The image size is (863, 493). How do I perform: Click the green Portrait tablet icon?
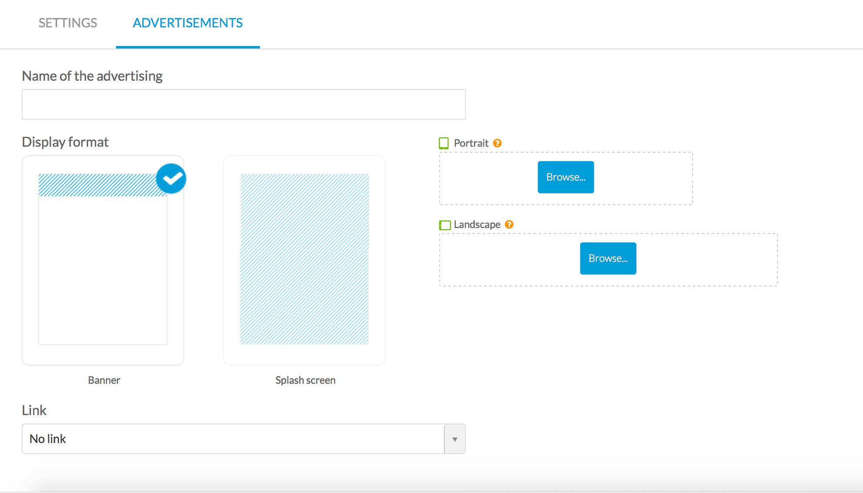point(444,143)
